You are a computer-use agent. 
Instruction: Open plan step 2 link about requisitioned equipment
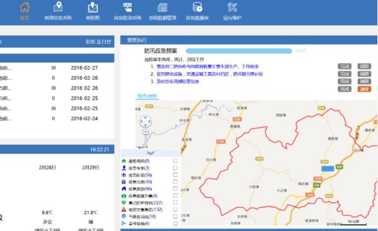[x=210, y=74]
